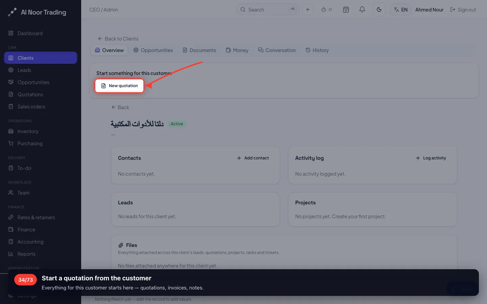Switch language with EN button
The image size is (487, 304).
(401, 9)
